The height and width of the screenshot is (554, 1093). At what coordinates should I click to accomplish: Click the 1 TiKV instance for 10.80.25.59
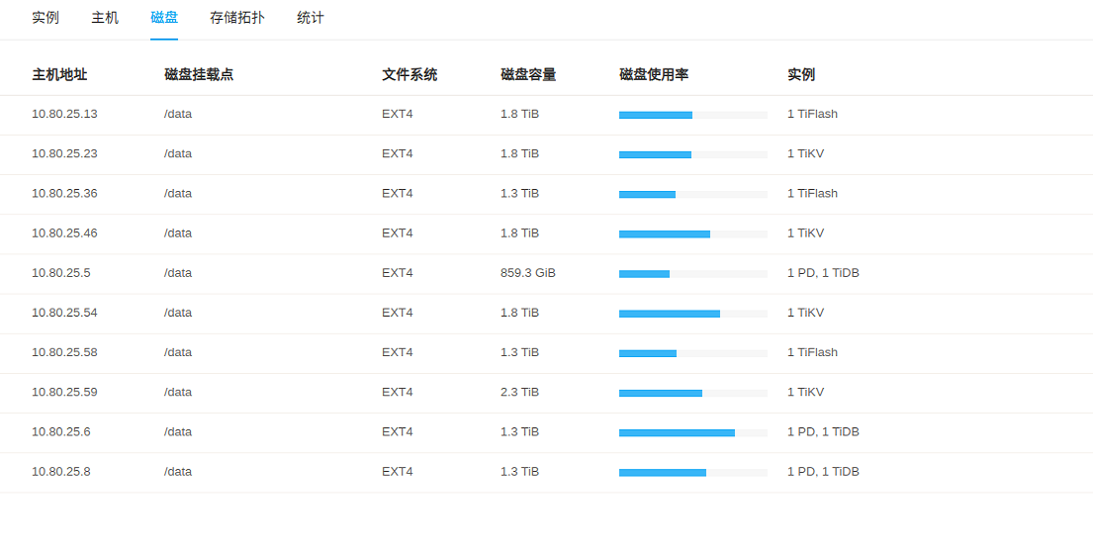805,392
